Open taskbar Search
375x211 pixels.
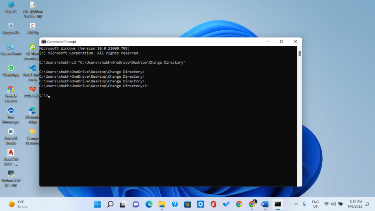click(110, 204)
